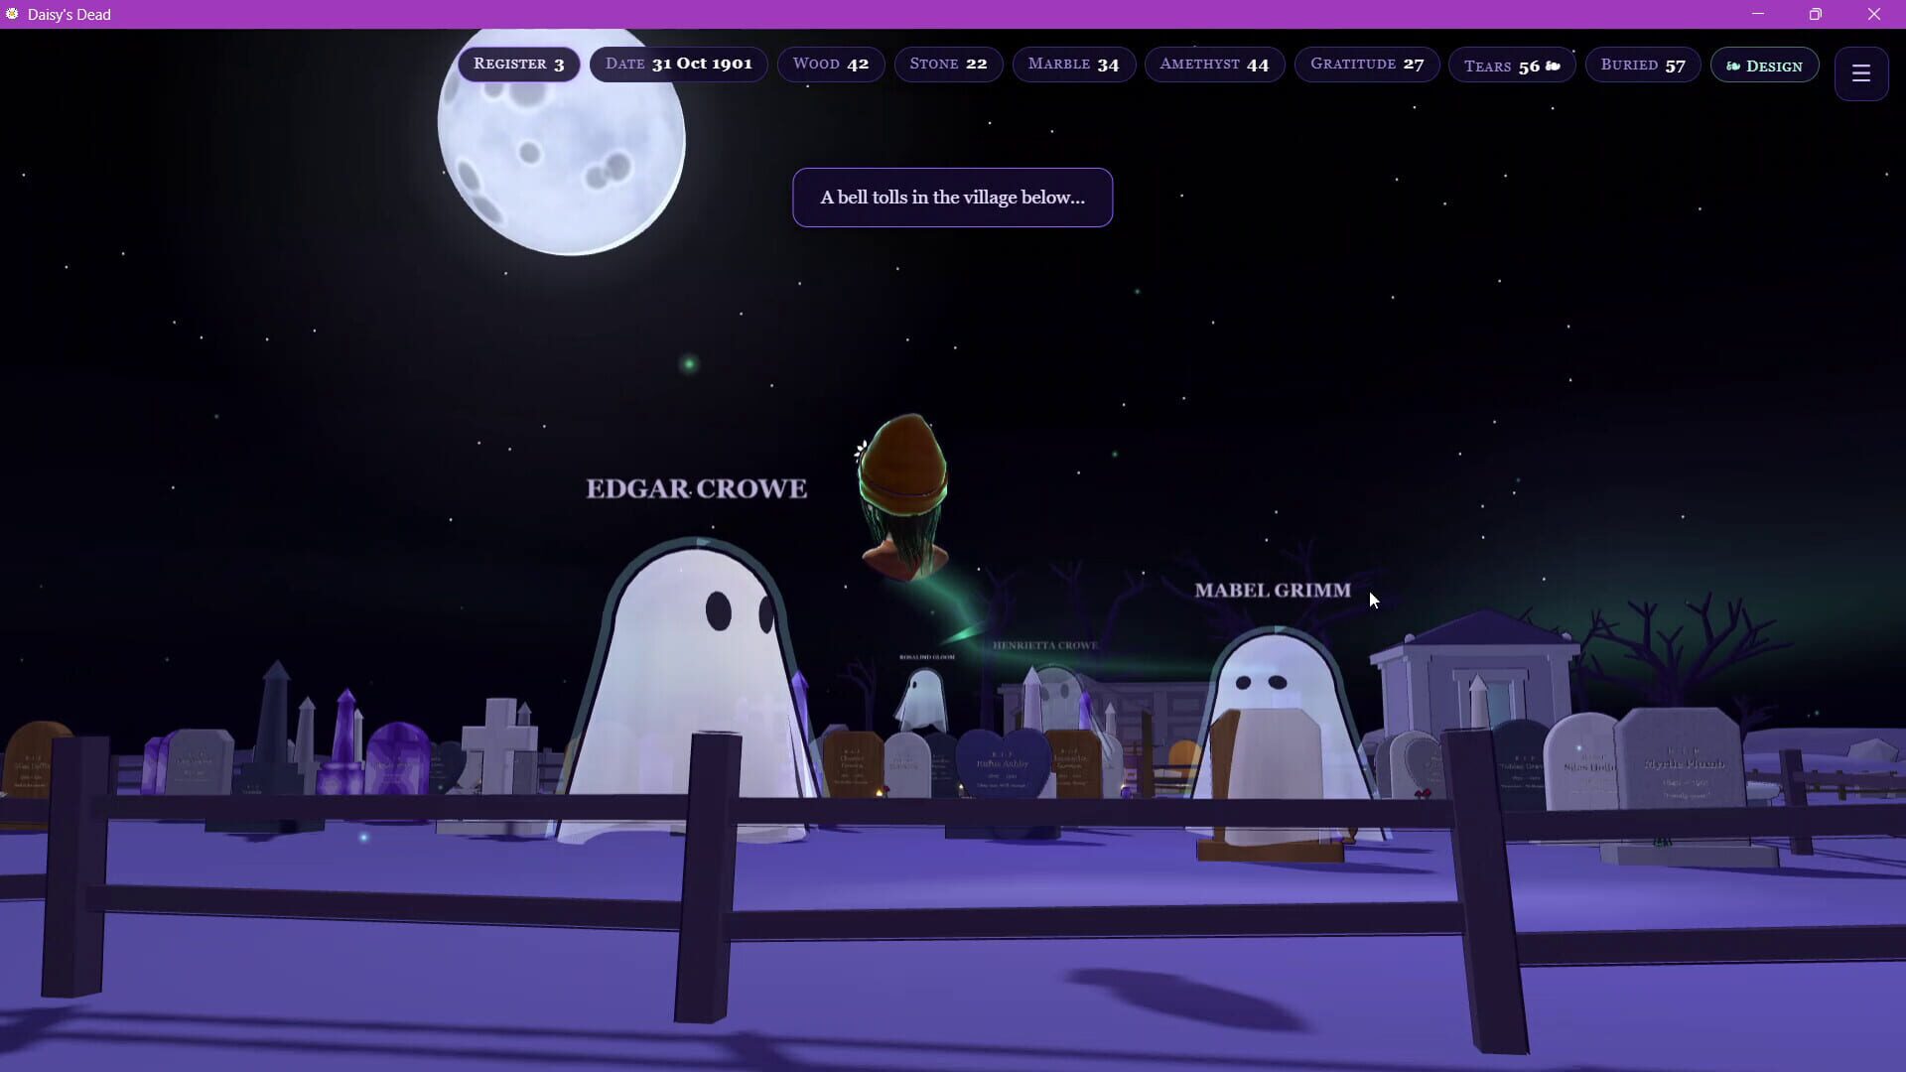Viewport: 1906px width, 1072px height.
Task: Click the Daisy's Dead app icon
Action: pos(12,14)
